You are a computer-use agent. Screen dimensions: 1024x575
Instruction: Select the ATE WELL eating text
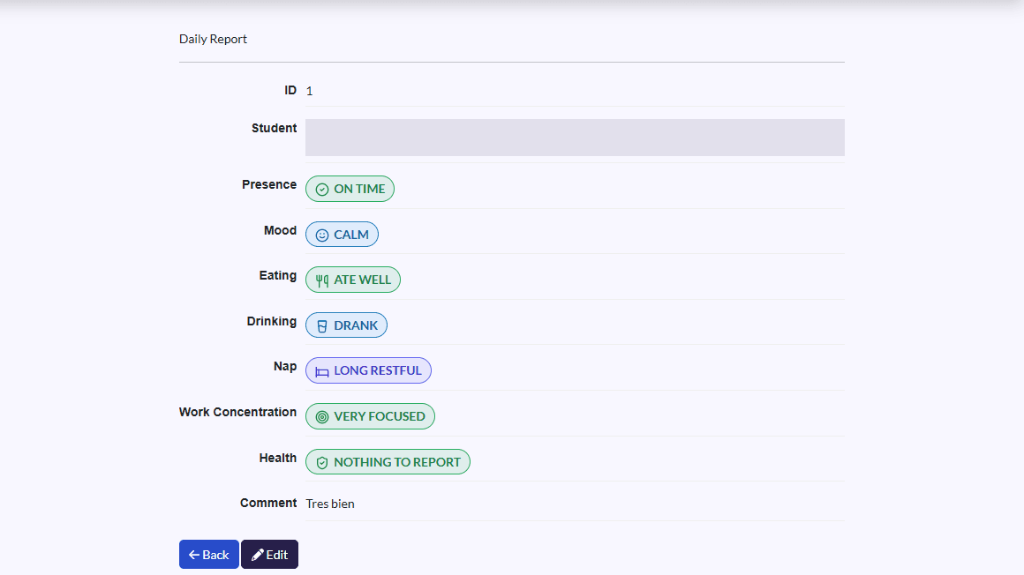pyautogui.click(x=363, y=280)
